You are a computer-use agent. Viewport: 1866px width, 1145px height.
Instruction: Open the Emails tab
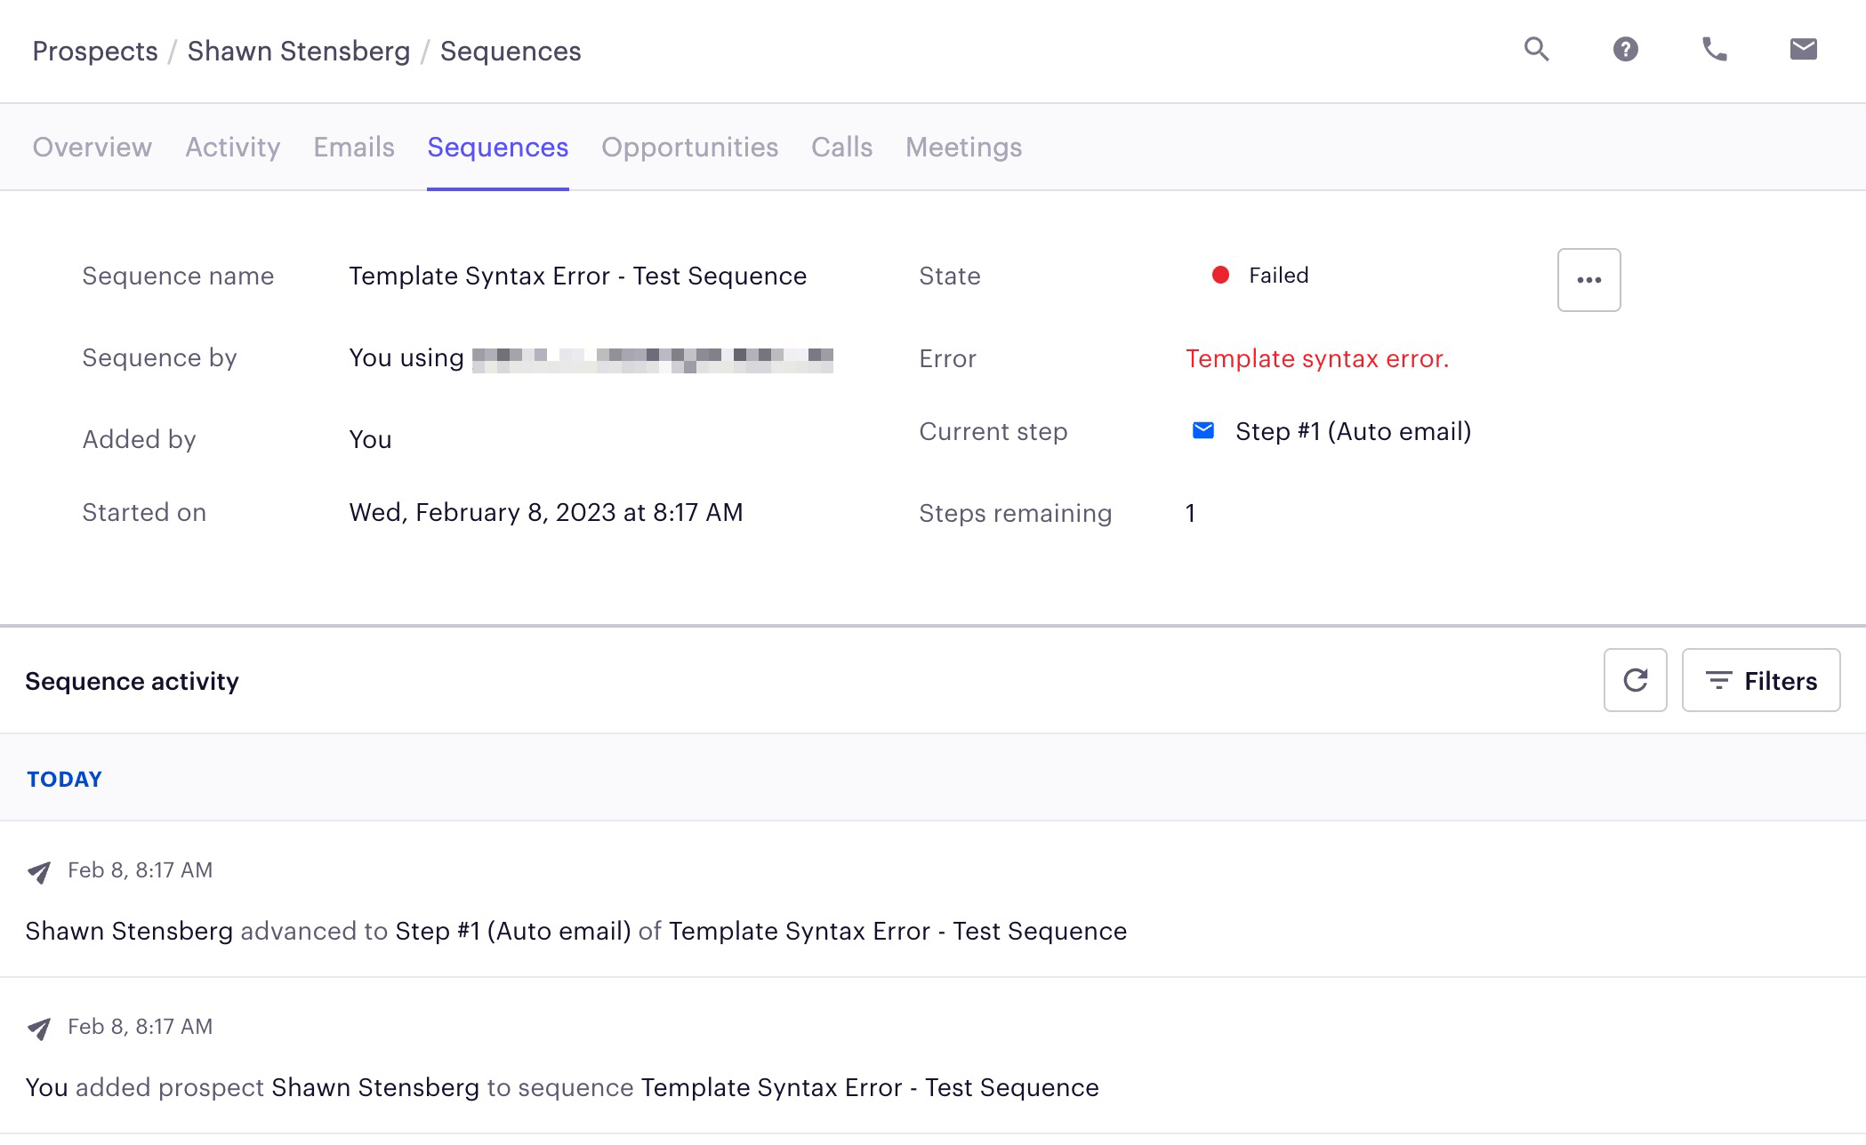click(x=353, y=147)
